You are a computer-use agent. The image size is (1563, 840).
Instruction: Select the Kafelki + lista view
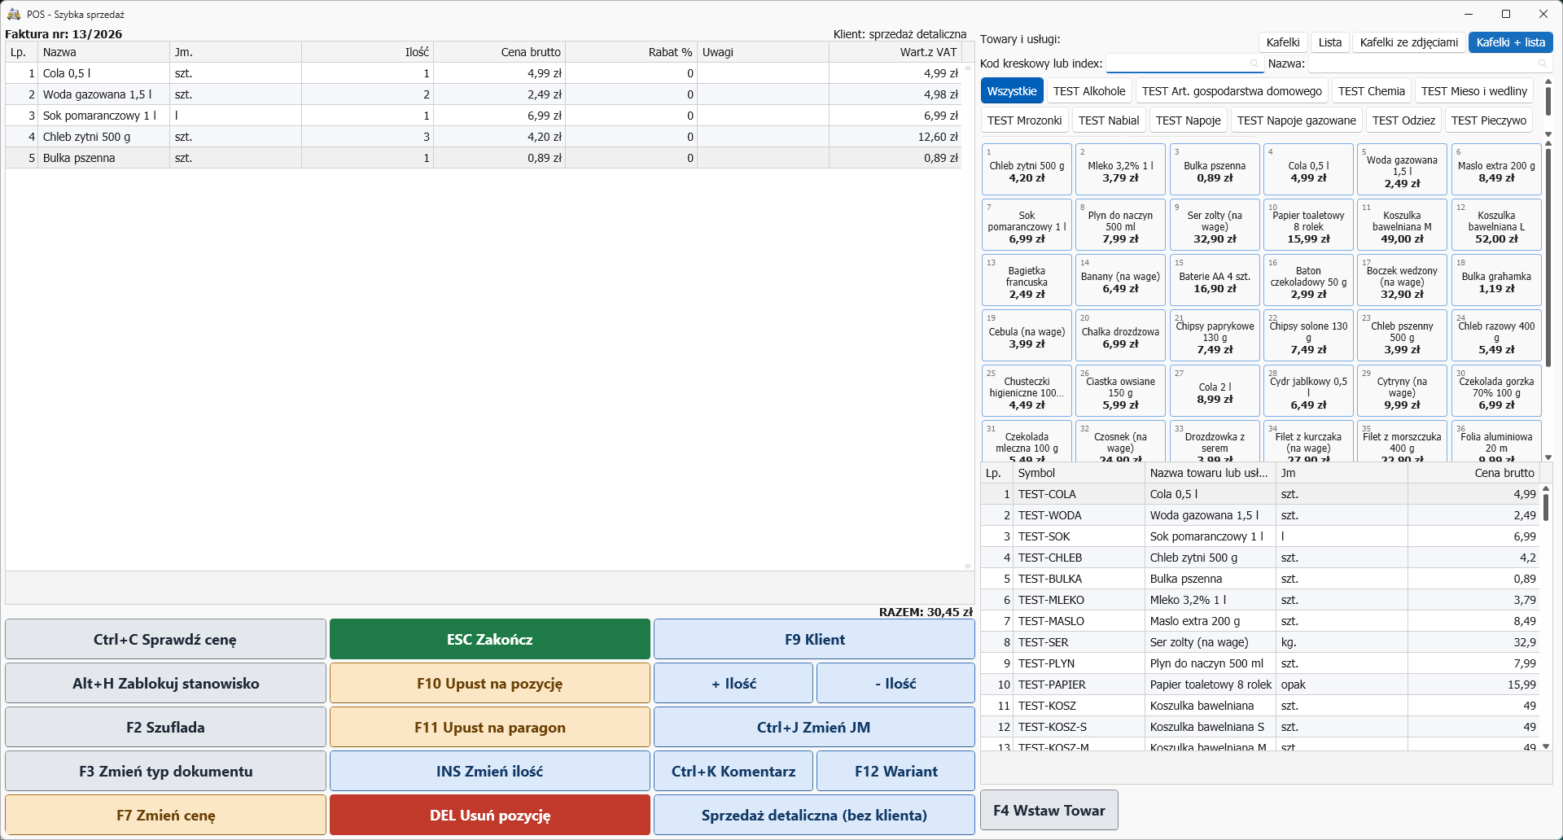click(1511, 42)
